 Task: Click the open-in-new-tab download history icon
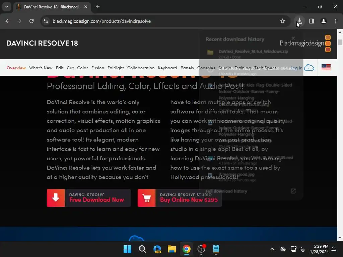[x=293, y=191]
